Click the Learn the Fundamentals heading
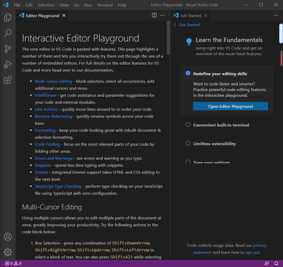Image resolution: width=283 pixels, height=267 pixels. coord(229,40)
